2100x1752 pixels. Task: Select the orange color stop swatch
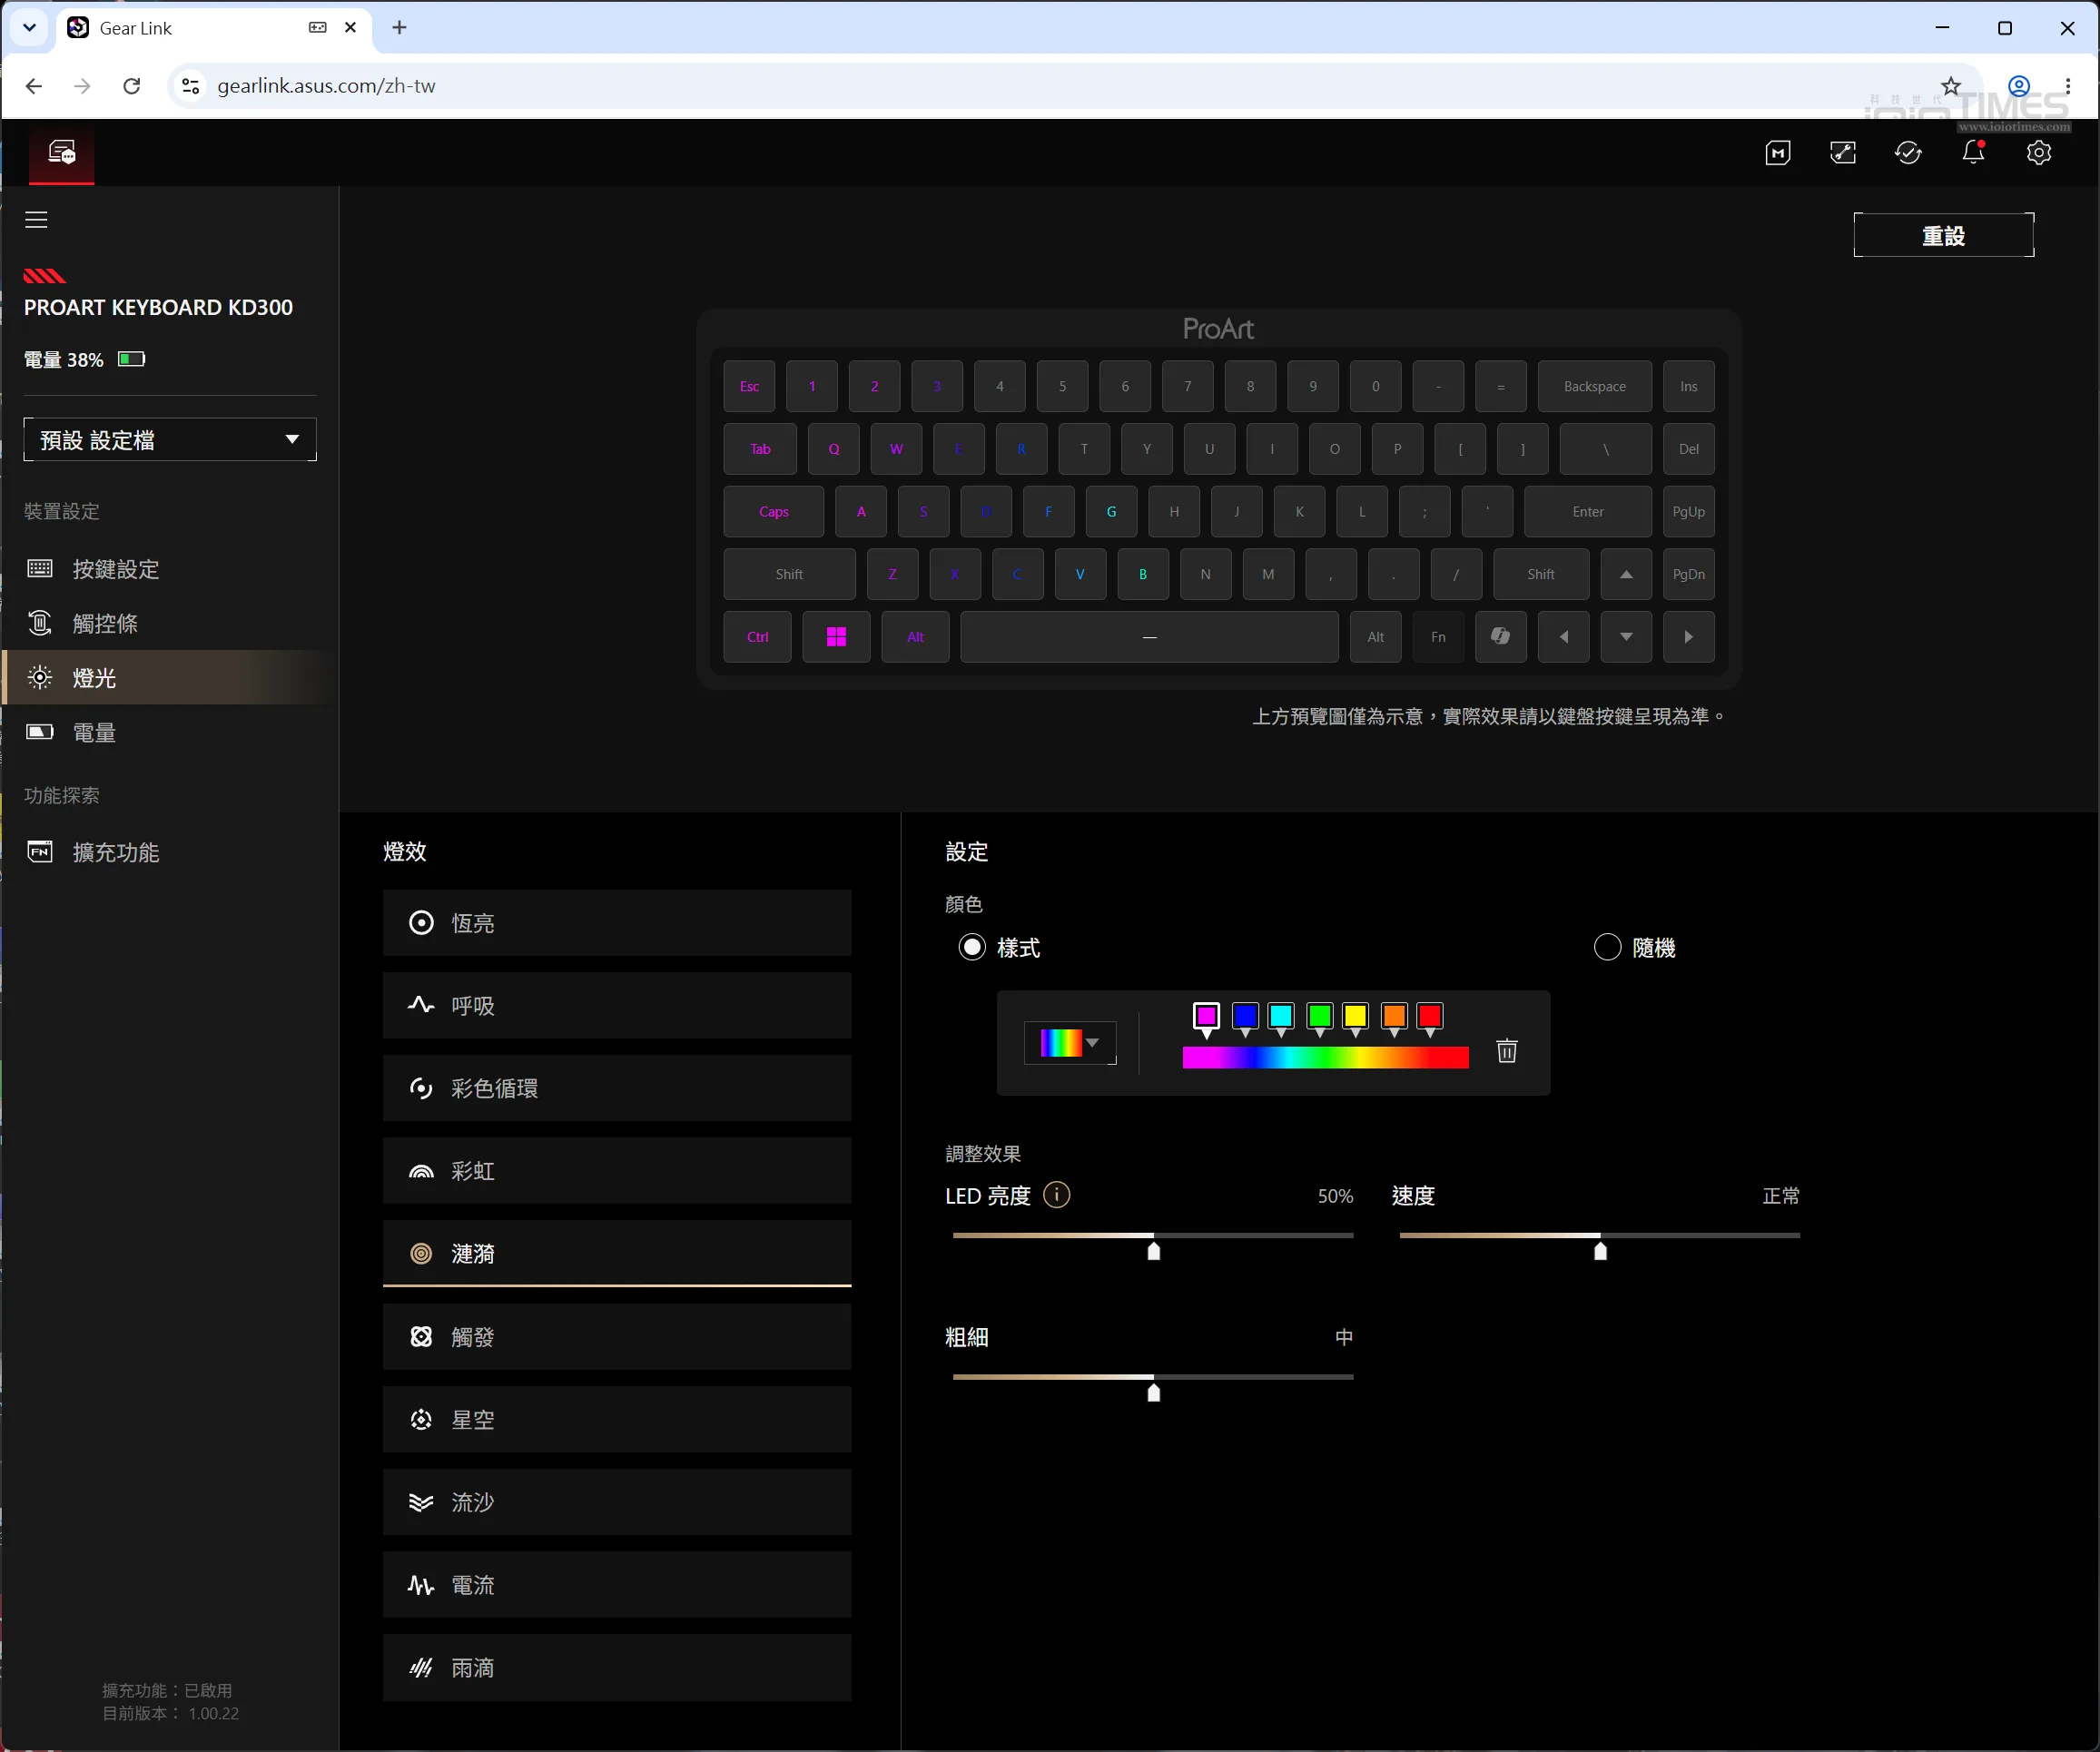coord(1394,1017)
